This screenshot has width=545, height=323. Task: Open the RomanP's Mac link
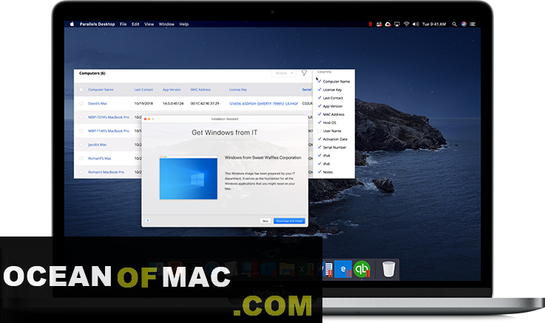tap(100, 158)
